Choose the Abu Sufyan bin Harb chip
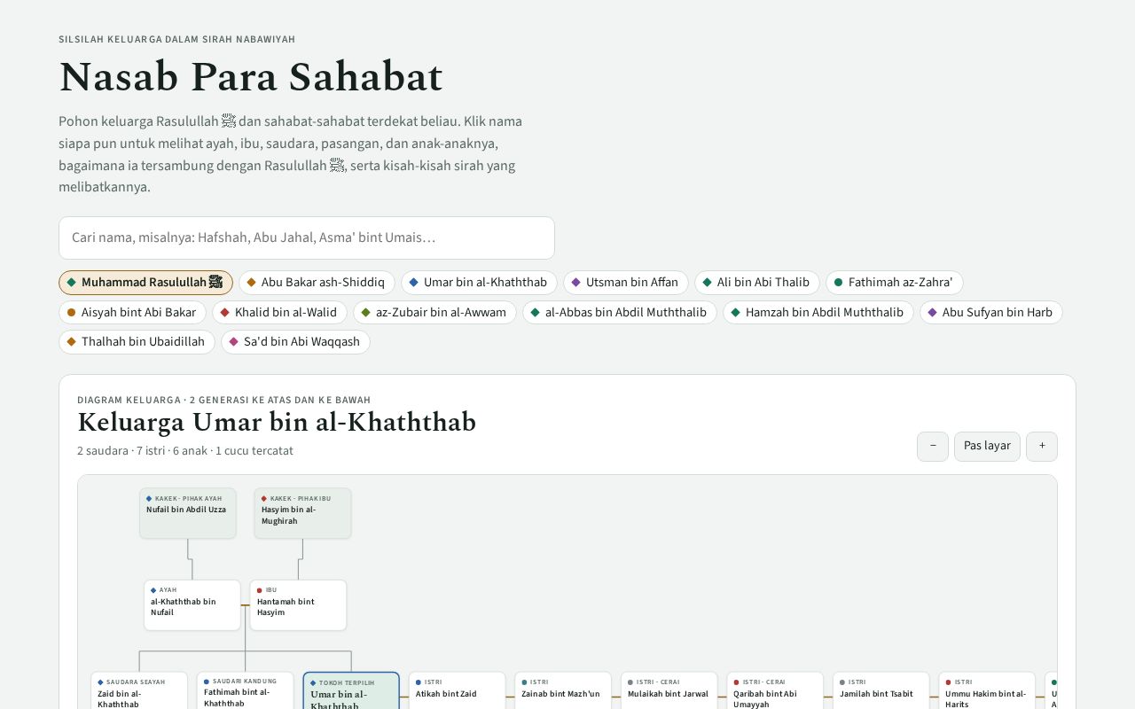This screenshot has height=709, width=1135. (991, 312)
